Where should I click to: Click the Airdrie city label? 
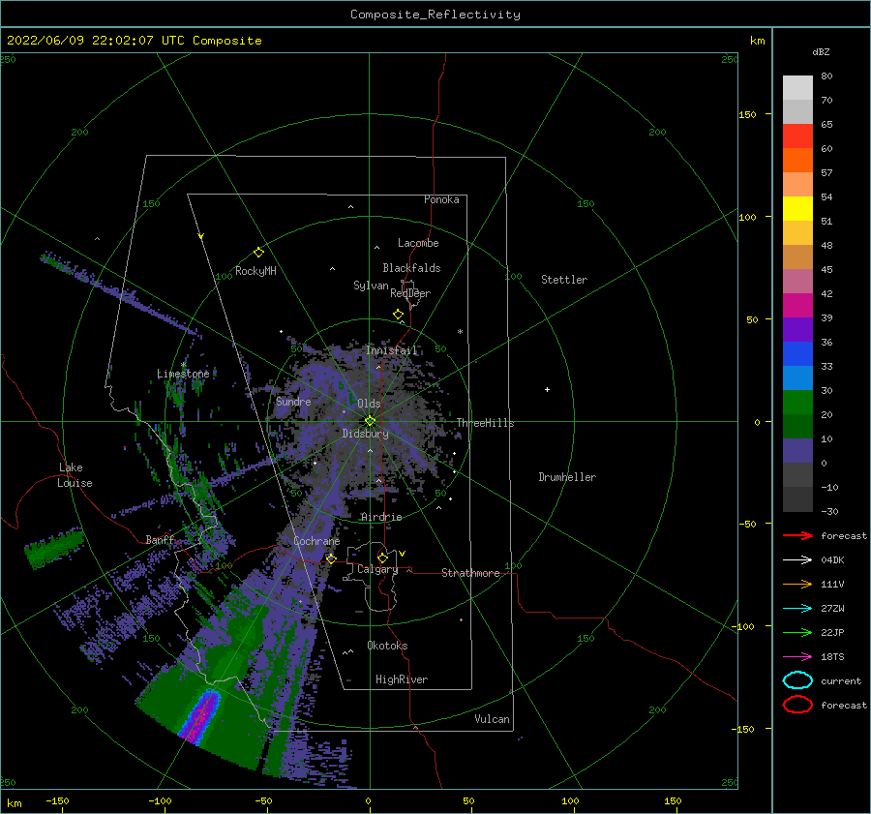[x=381, y=517]
